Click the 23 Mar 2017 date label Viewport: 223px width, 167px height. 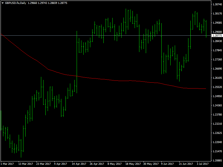click(x=43, y=164)
